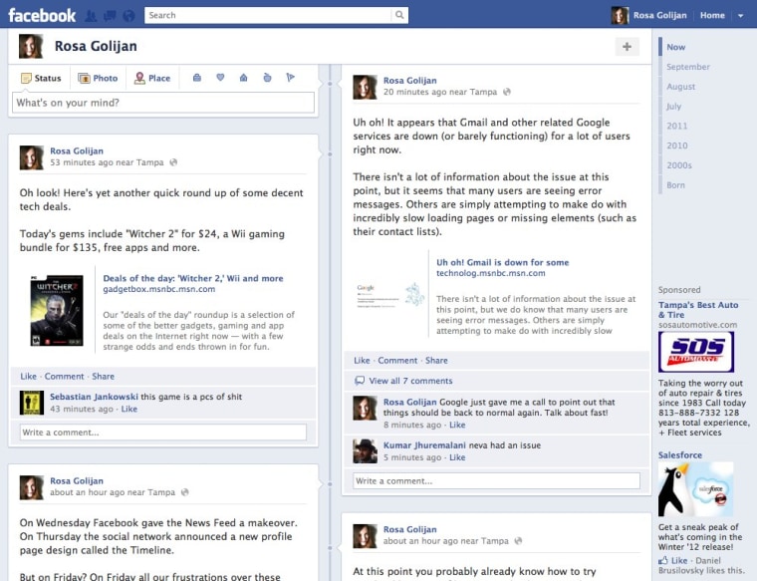The height and width of the screenshot is (581, 757).
Task: Jump to August on the timeline
Action: click(680, 87)
